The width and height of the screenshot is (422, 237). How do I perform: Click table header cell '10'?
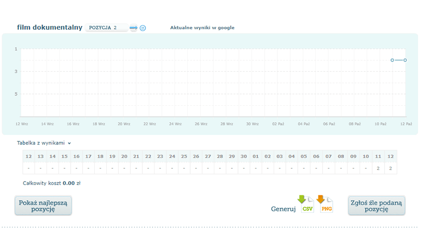(366, 156)
